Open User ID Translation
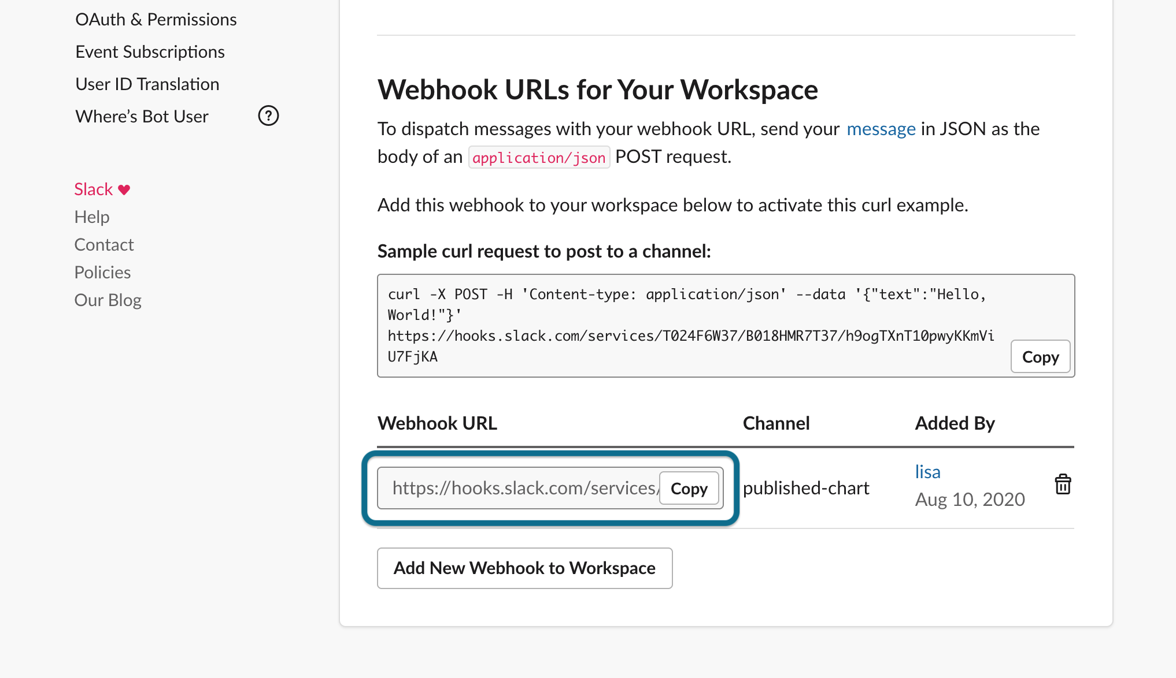 pos(147,84)
